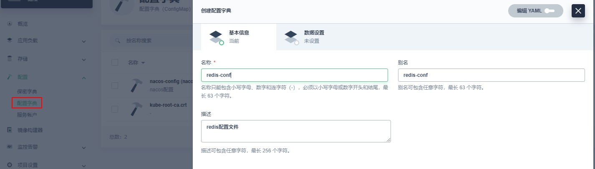Open the 服务帐户 sidebar link

pos(27,114)
